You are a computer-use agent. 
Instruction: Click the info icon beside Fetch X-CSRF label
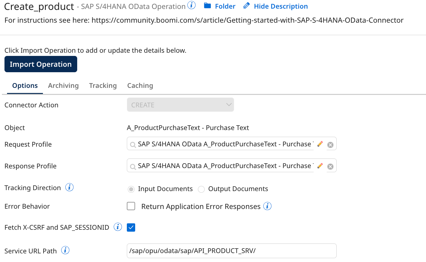tap(118, 227)
